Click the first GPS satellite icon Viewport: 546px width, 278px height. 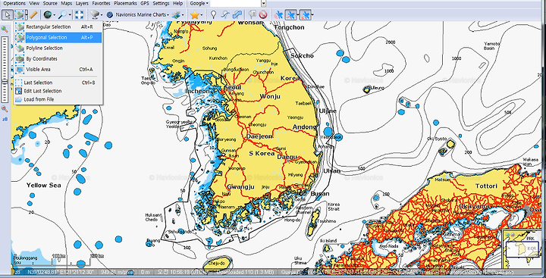[x=278, y=14]
